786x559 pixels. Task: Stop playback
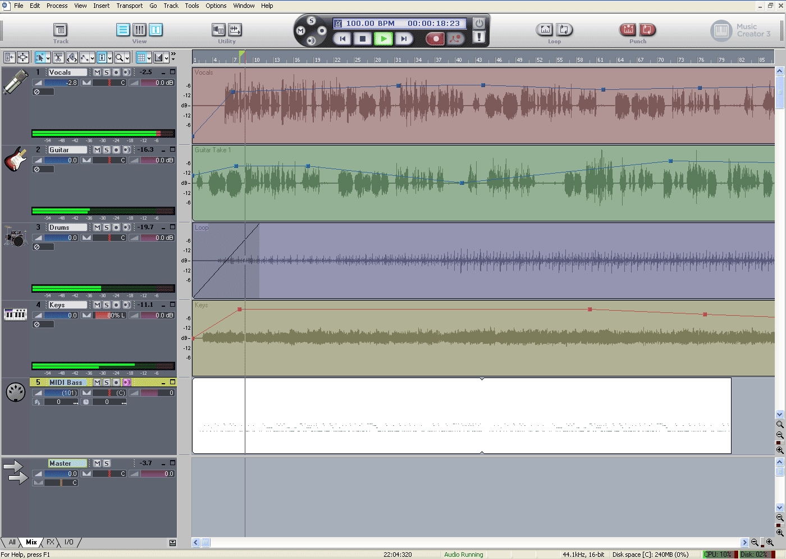point(363,39)
